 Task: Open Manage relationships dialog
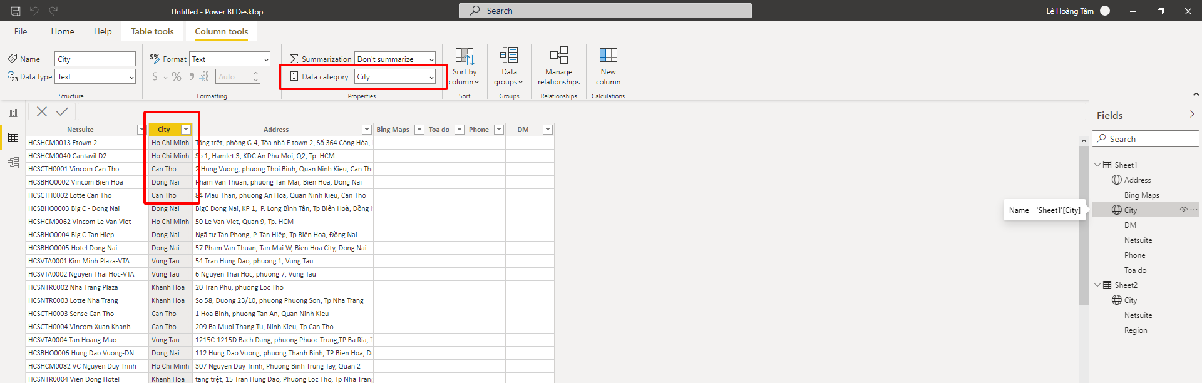pos(558,66)
